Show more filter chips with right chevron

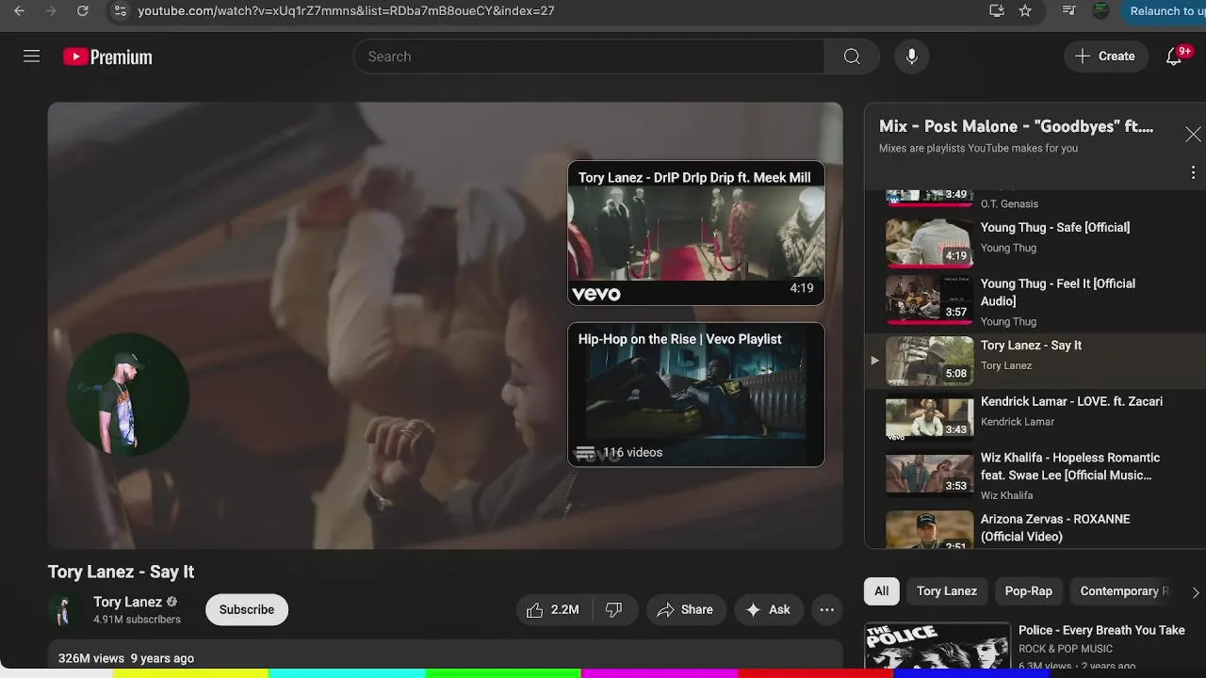tap(1195, 592)
